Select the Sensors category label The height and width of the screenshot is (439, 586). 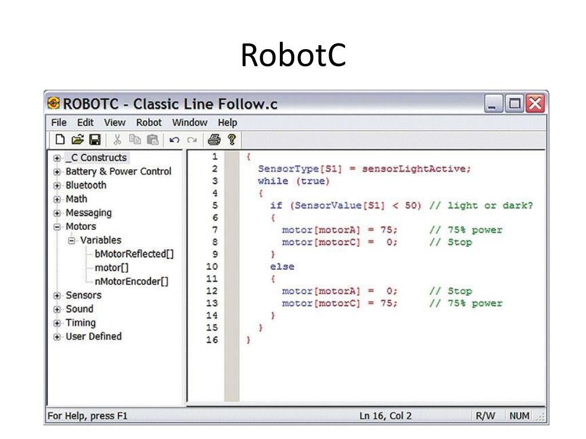click(x=84, y=296)
